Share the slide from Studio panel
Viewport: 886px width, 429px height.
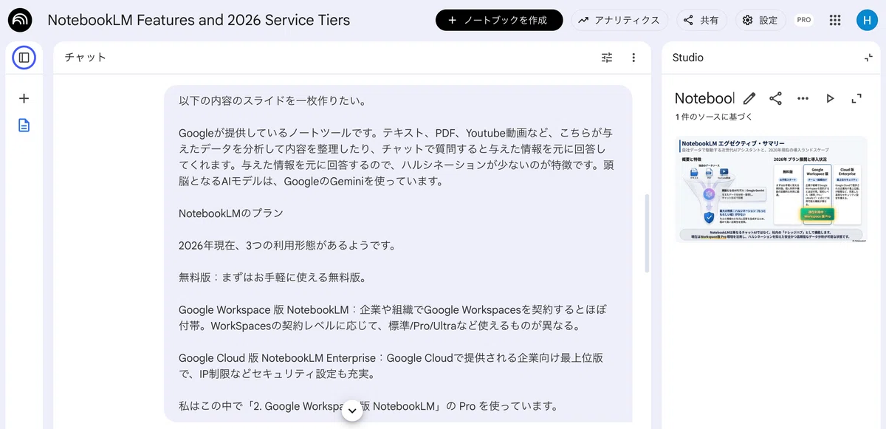(776, 98)
